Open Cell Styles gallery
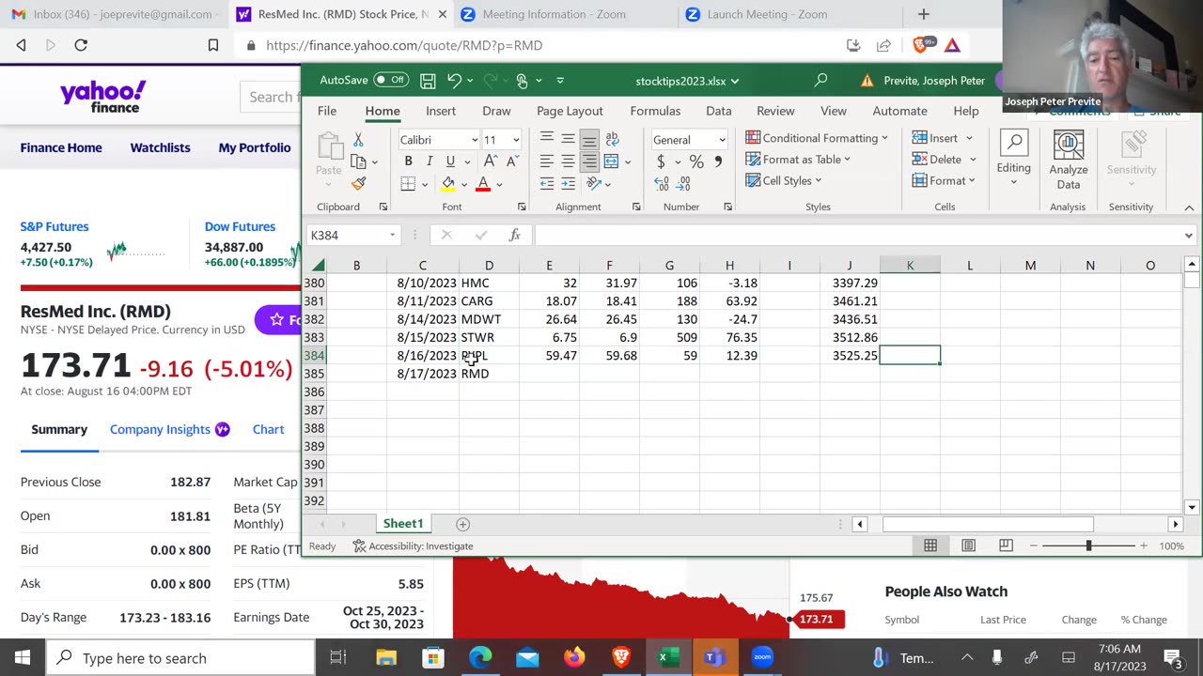Image resolution: width=1203 pixels, height=676 pixels. (783, 181)
